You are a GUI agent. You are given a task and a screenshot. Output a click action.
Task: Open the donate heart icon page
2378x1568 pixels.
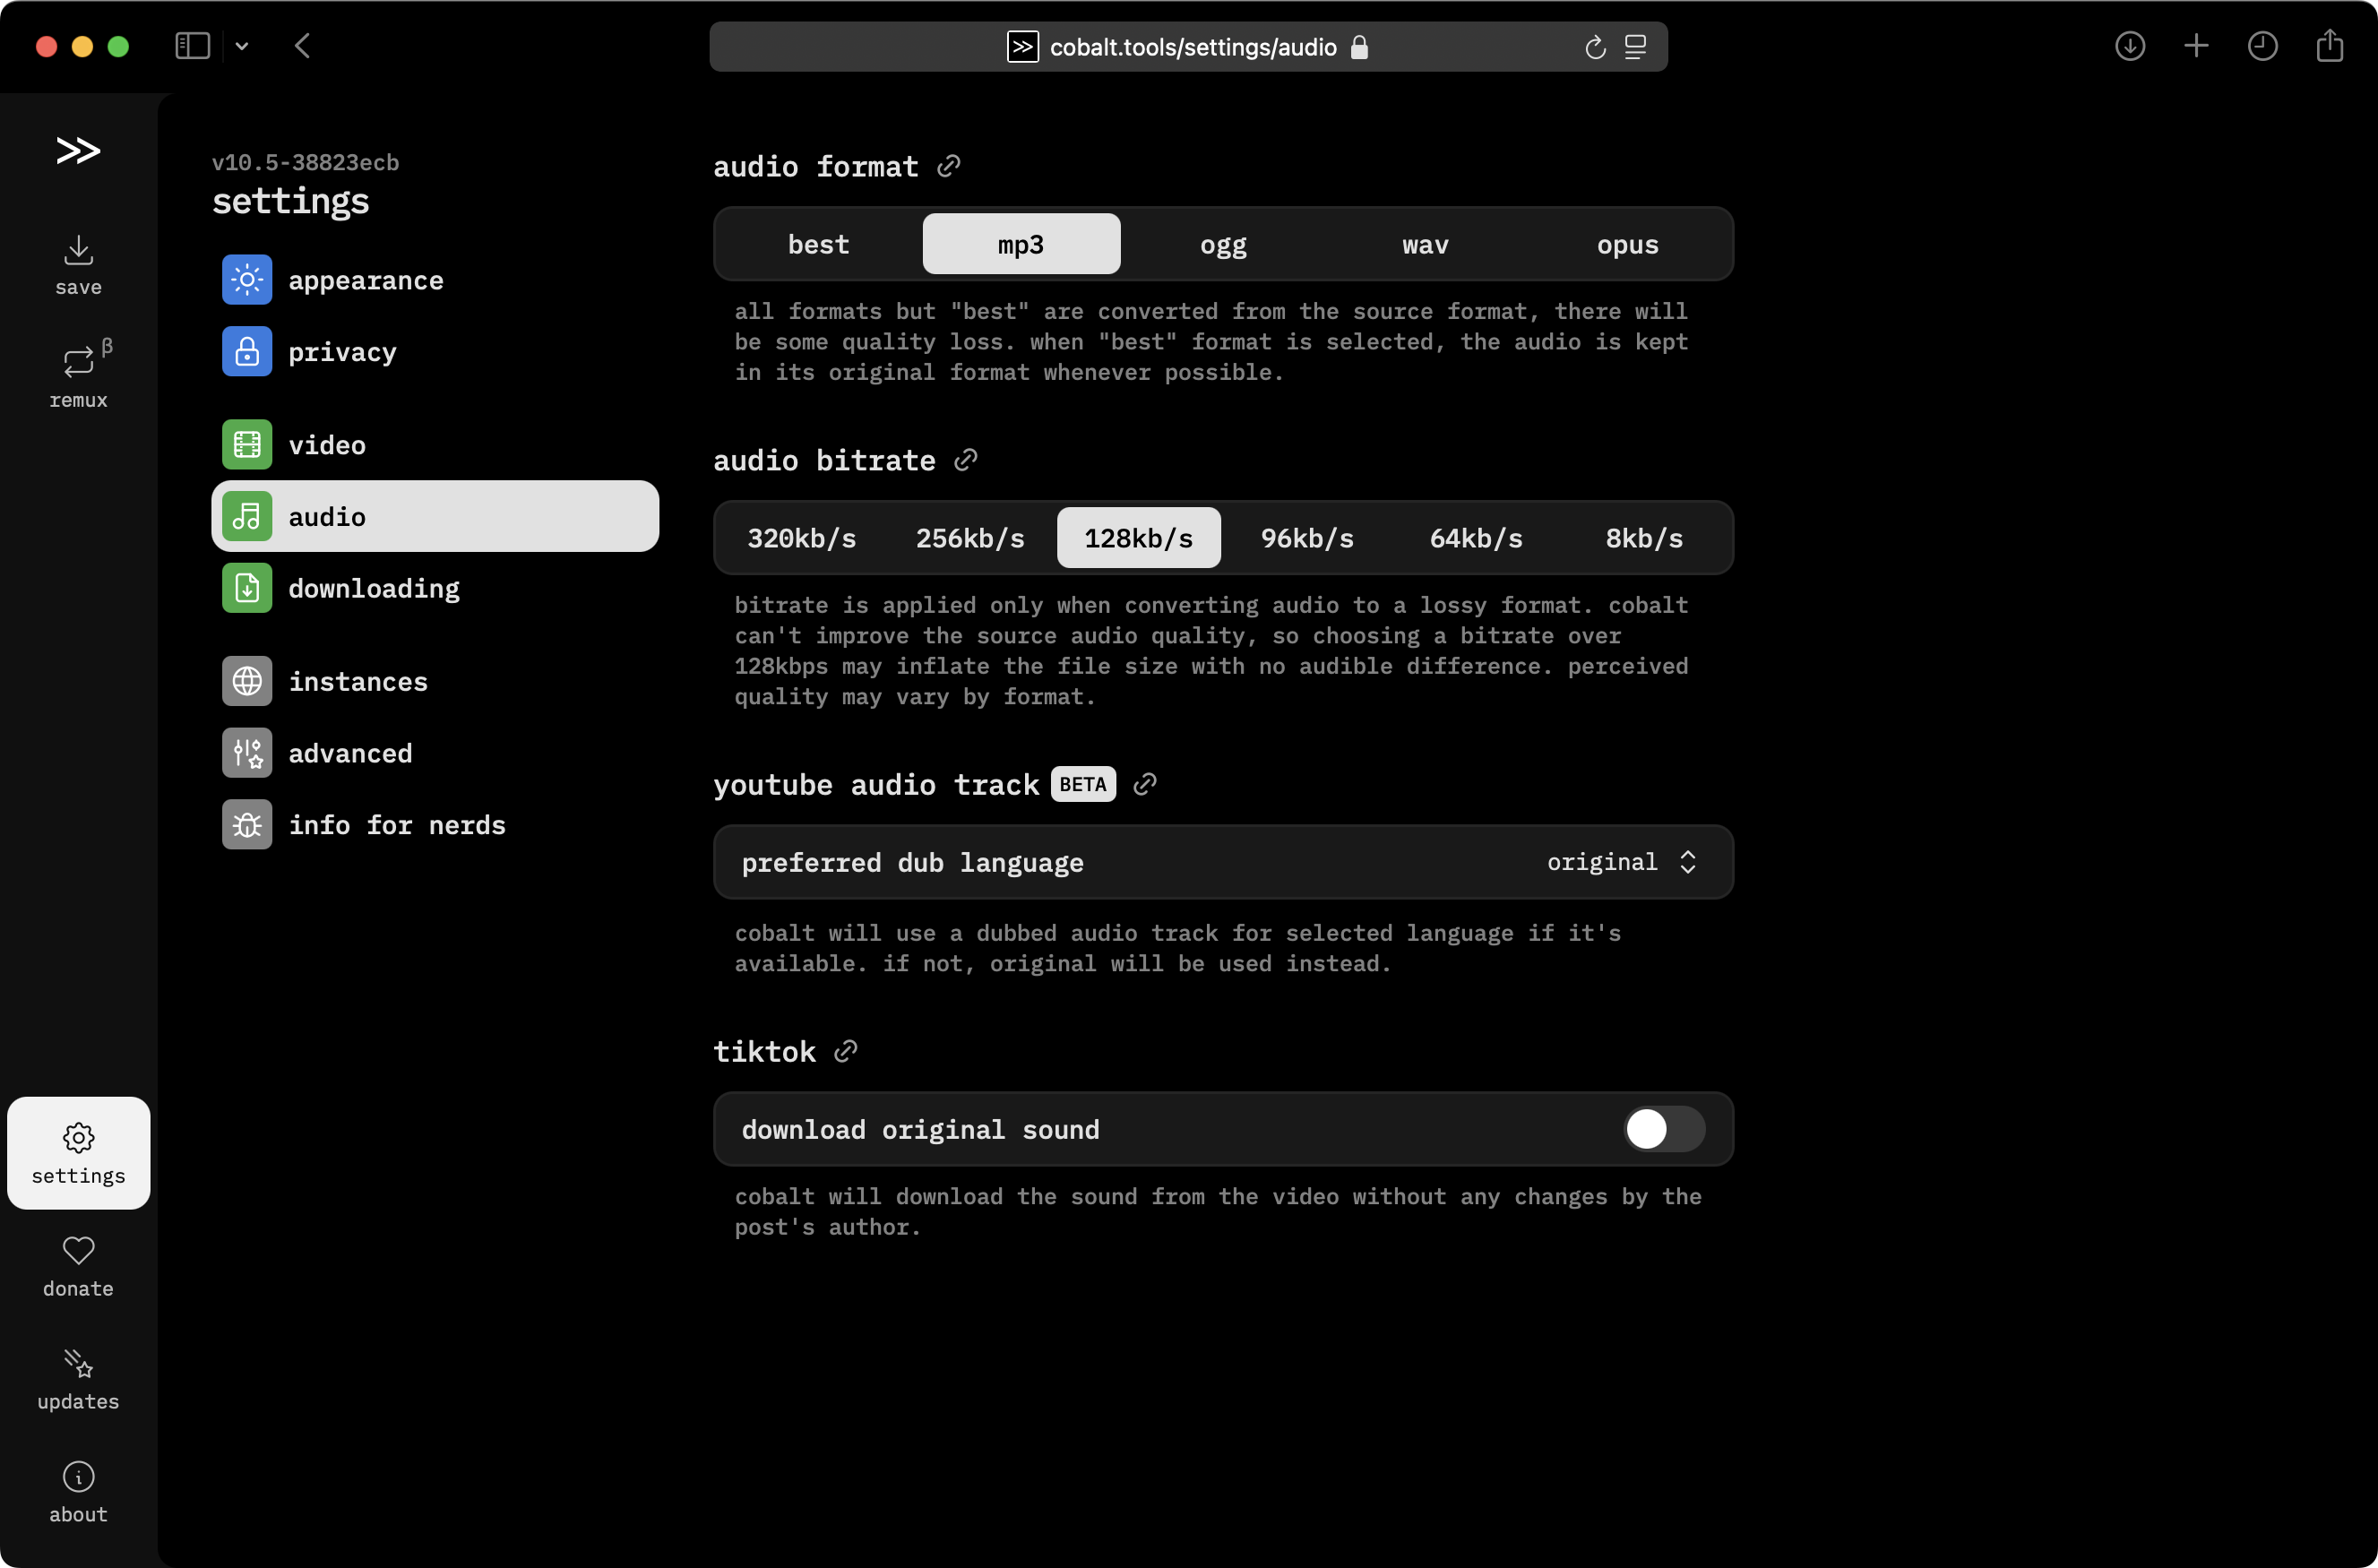coord(78,1265)
